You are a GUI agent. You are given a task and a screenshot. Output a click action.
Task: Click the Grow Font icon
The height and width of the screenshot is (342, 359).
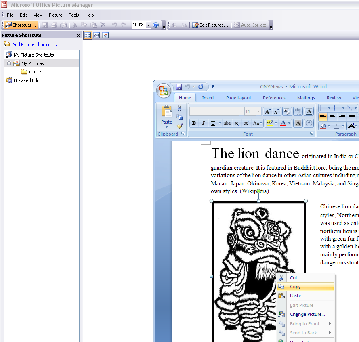[267, 111]
